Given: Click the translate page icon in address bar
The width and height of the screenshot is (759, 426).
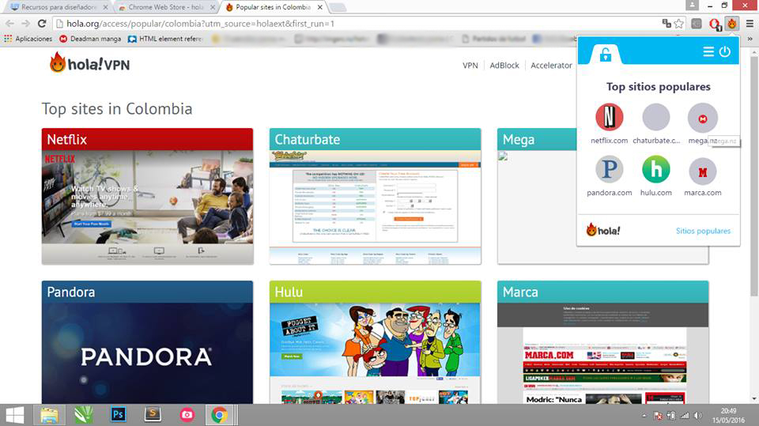Looking at the screenshot, I should coord(666,23).
